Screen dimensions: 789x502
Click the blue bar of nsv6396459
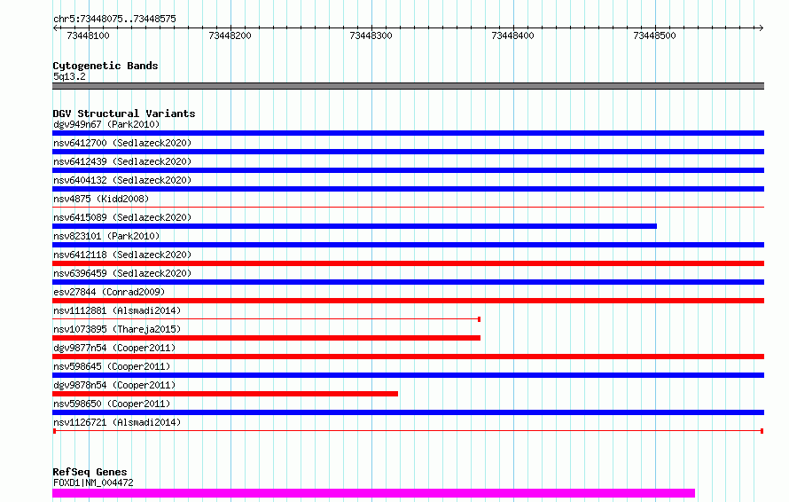(x=408, y=282)
